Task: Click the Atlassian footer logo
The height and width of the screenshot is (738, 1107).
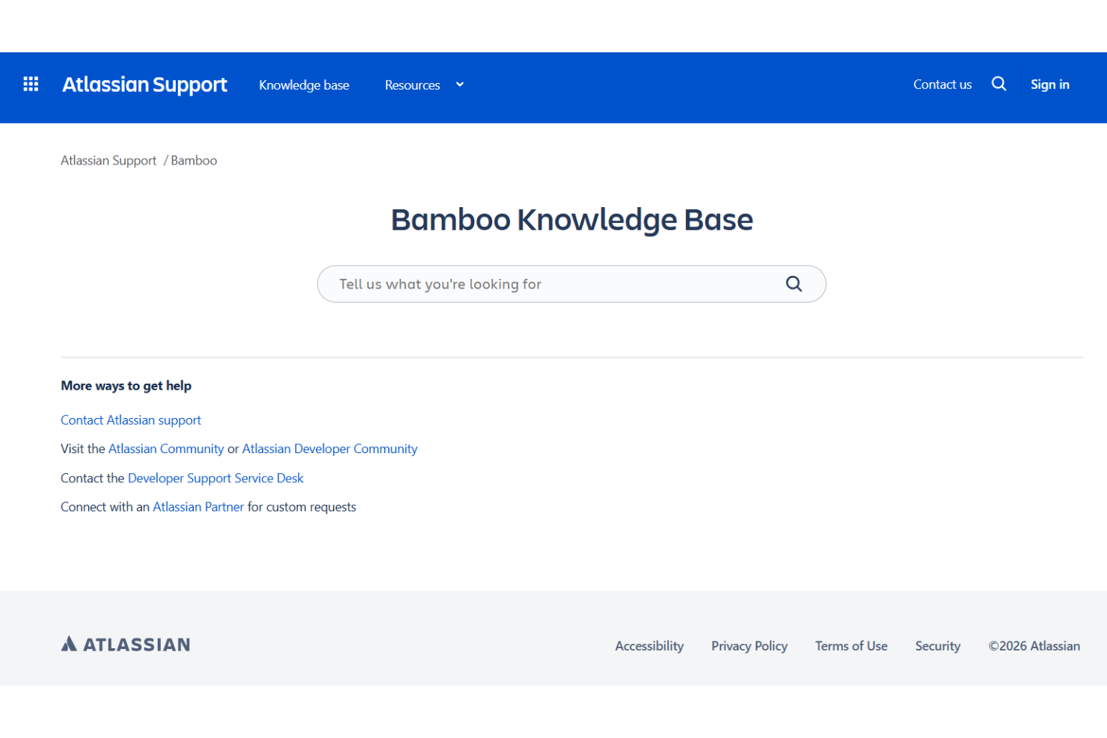Action: 126,645
